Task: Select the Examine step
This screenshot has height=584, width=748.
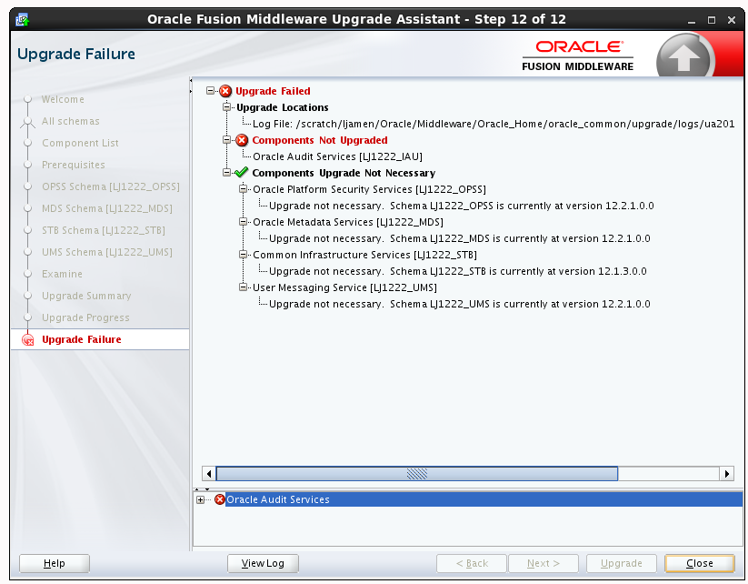Action: click(62, 274)
